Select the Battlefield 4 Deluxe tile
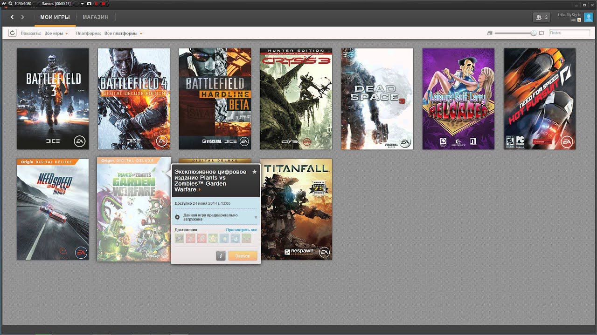 (134, 99)
